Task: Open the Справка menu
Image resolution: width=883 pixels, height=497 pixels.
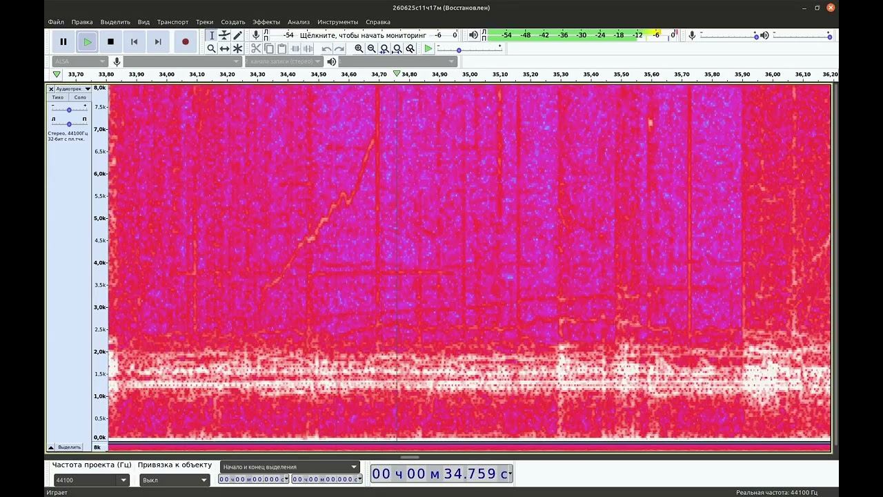Action: tap(378, 22)
